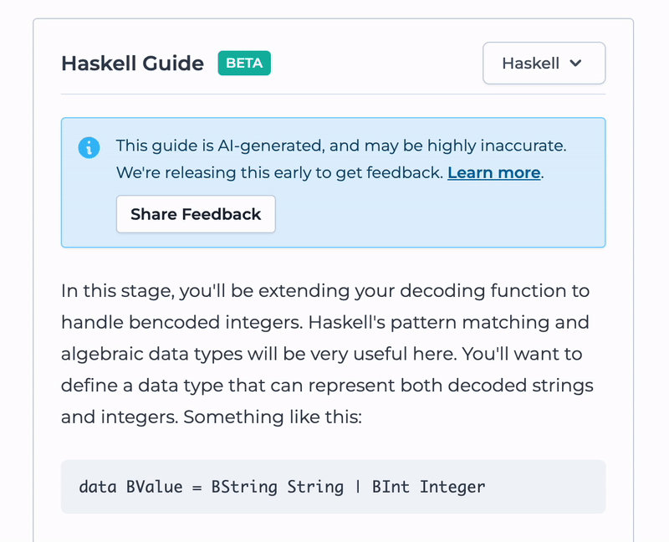Click the stage description paragraph
Image resolution: width=669 pixels, height=542 pixels.
(x=327, y=354)
